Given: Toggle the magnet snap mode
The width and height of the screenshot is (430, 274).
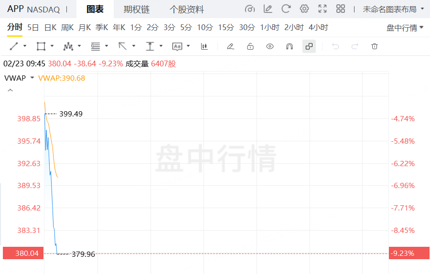Looking at the screenshot, I should (290, 46).
